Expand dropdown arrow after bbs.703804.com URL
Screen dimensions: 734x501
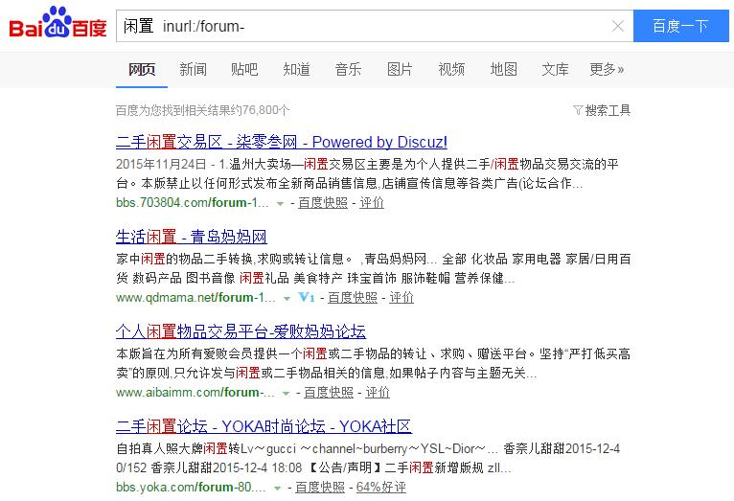280,203
